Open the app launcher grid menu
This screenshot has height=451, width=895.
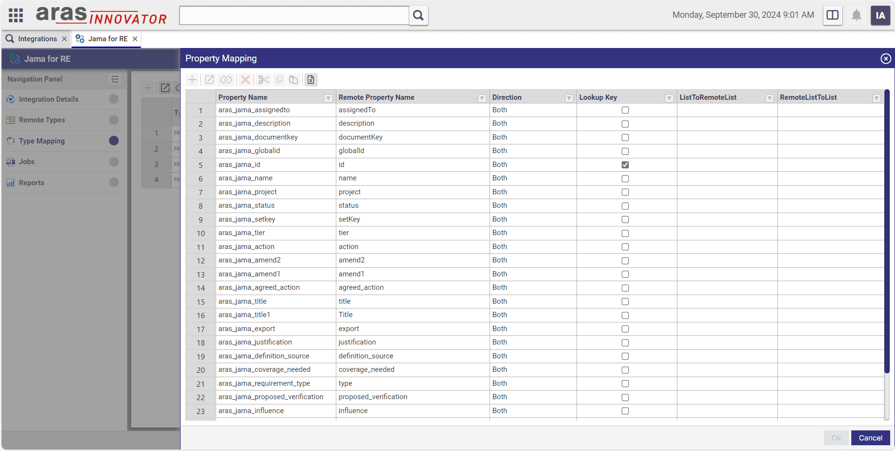(16, 15)
